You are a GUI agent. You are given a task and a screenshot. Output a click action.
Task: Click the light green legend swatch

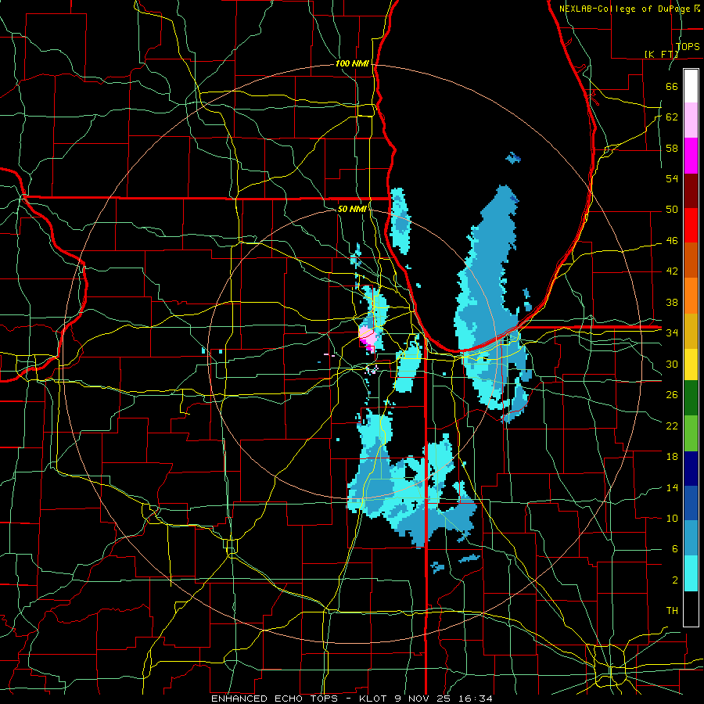691,433
